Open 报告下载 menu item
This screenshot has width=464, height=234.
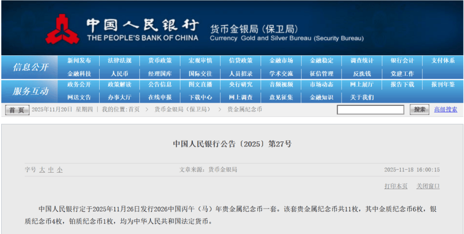click(402, 85)
